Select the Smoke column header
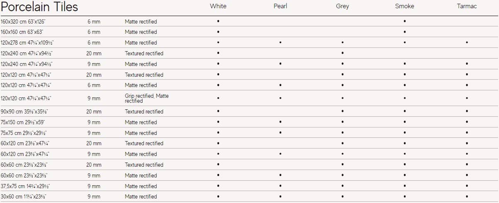This screenshot has height=203, width=499. [x=405, y=6]
